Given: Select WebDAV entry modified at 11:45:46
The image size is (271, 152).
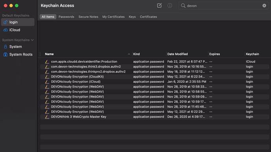Looking at the screenshot, I should 155,107.
